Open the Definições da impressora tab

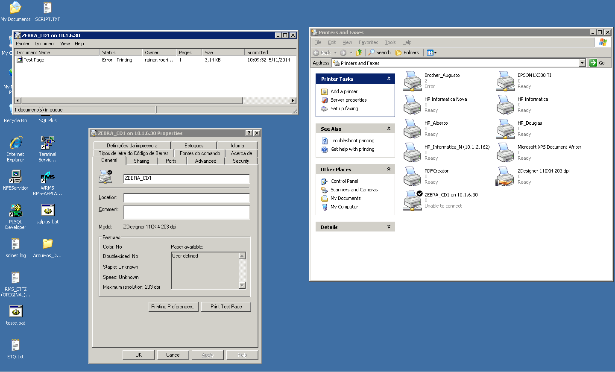132,146
